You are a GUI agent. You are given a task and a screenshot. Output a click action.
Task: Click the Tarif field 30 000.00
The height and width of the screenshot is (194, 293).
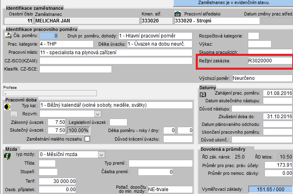click(x=57, y=181)
